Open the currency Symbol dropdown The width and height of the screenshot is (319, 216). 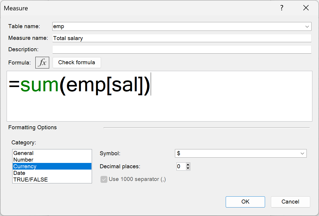[x=302, y=153]
